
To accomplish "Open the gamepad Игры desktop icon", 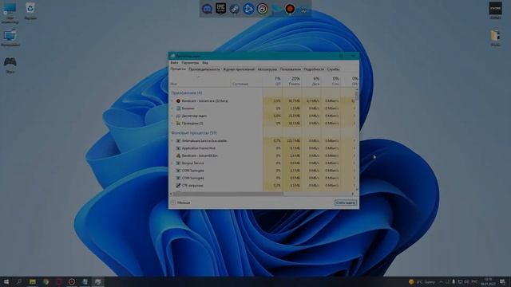I will point(10,65).
